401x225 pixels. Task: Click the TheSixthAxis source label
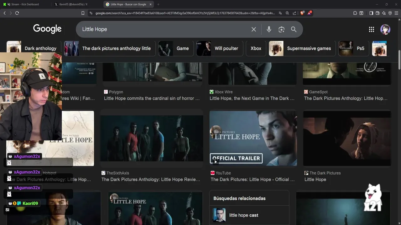coord(118,173)
